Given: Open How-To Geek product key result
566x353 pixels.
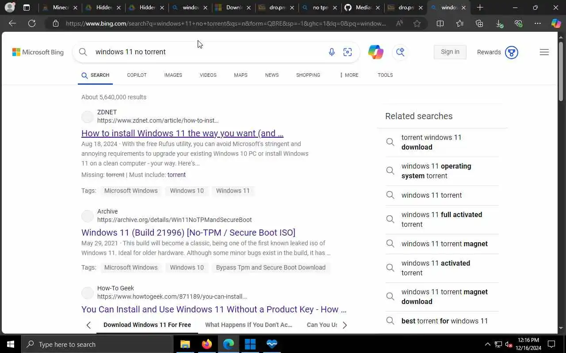Looking at the screenshot, I should 214,309.
